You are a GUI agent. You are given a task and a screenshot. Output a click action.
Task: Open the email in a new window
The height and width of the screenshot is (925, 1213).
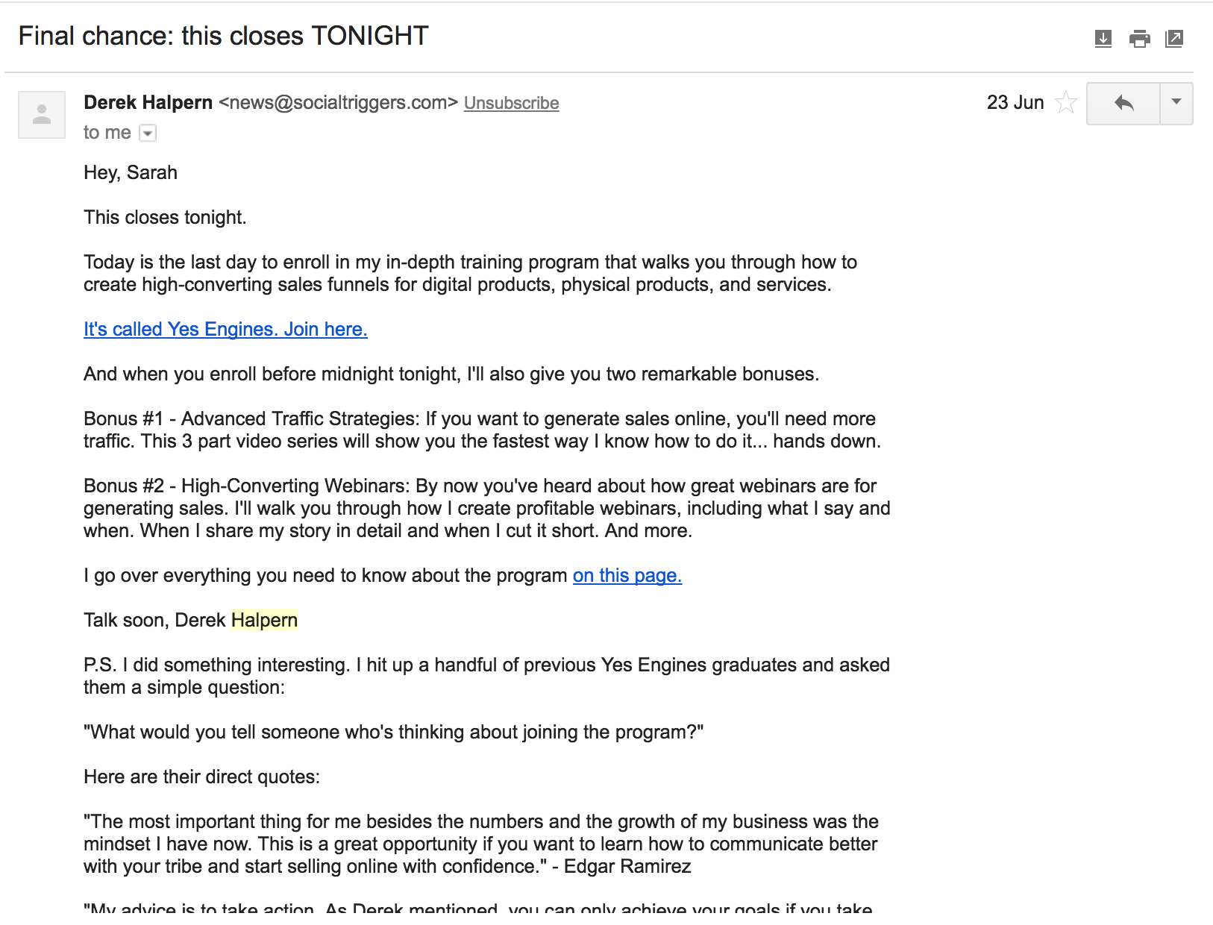pyautogui.click(x=1174, y=38)
